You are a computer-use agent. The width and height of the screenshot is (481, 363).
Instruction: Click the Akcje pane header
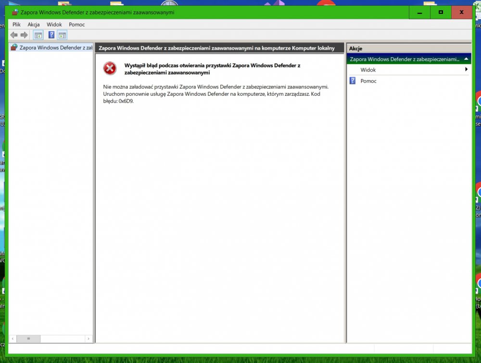coord(409,48)
